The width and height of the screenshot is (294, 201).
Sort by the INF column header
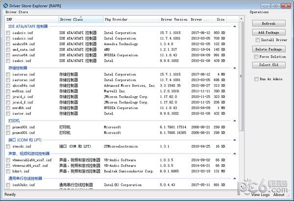[x=32, y=19]
